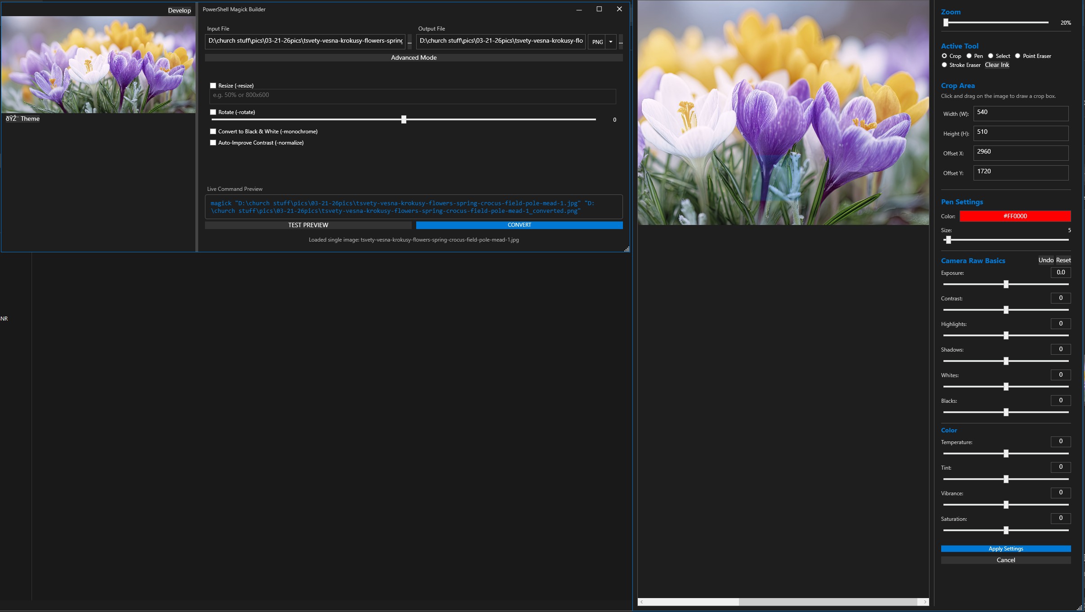Browse for output file destination
This screenshot has width=1085, height=612.
[x=621, y=41]
